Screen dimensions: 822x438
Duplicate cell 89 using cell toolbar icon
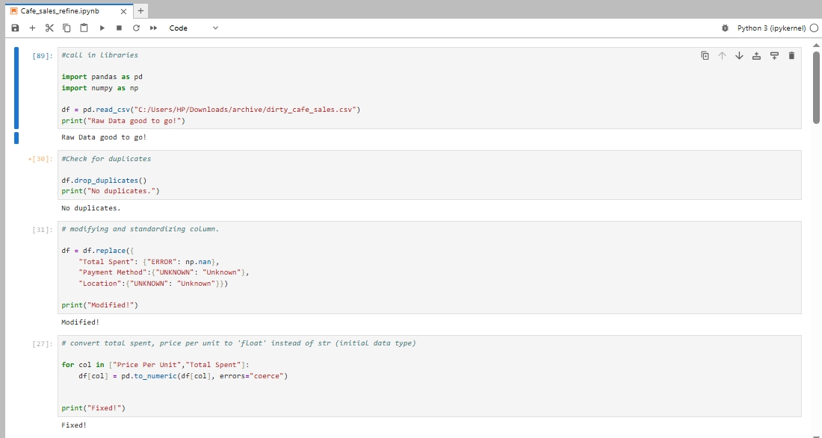705,55
